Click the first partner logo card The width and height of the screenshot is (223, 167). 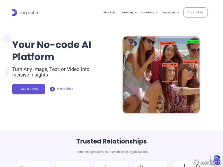pyautogui.click(x=33, y=164)
